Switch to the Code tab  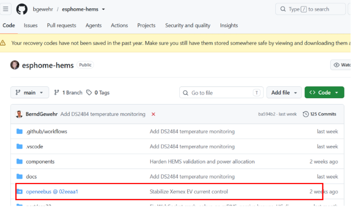coord(9,26)
